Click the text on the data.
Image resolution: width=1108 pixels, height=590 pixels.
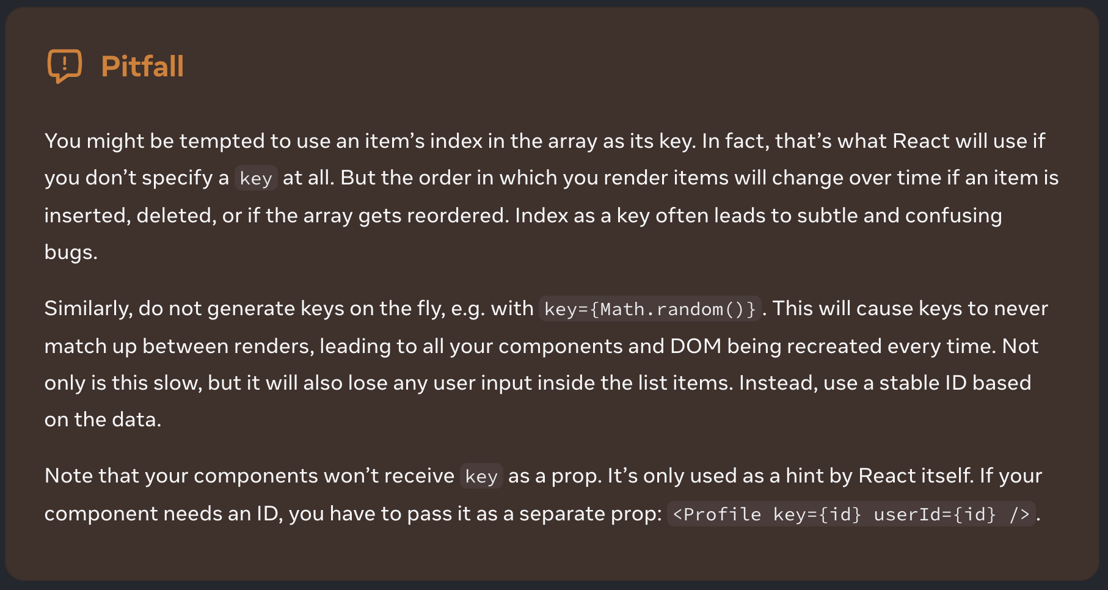click(103, 420)
